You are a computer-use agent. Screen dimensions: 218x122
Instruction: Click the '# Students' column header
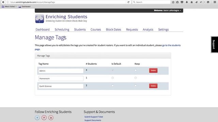(x=91, y=64)
